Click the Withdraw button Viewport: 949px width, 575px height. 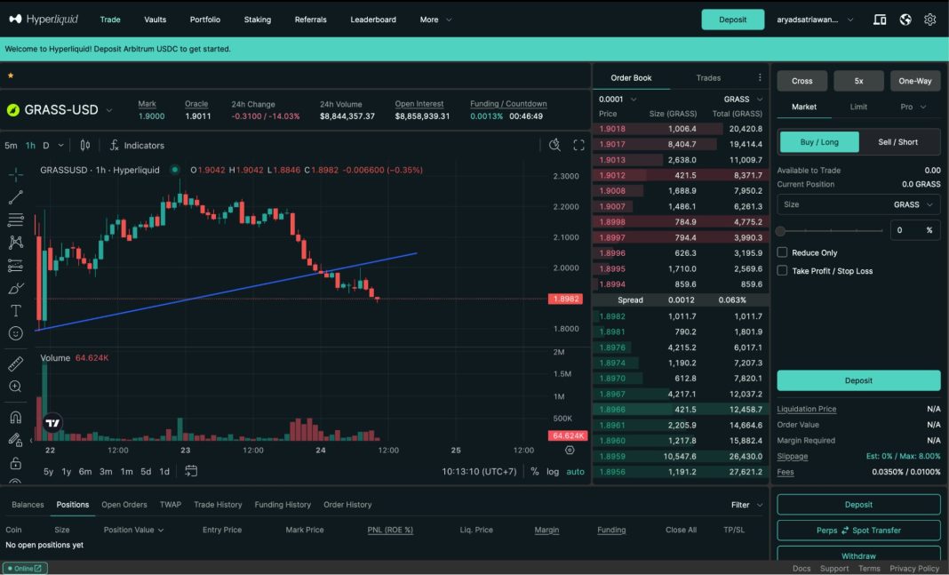[x=857, y=555]
